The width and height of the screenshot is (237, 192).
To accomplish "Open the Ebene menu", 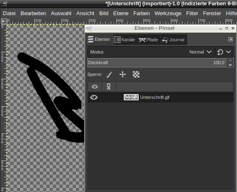I will pos(121,13).
